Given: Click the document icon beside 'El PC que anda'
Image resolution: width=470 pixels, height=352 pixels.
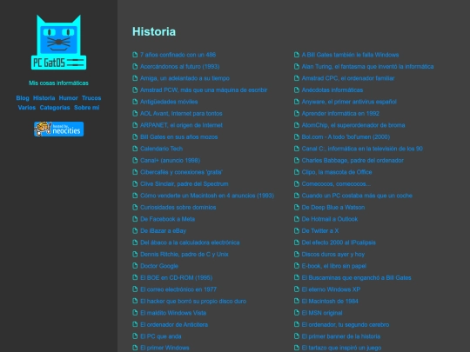Looking at the screenshot, I should point(135,336).
